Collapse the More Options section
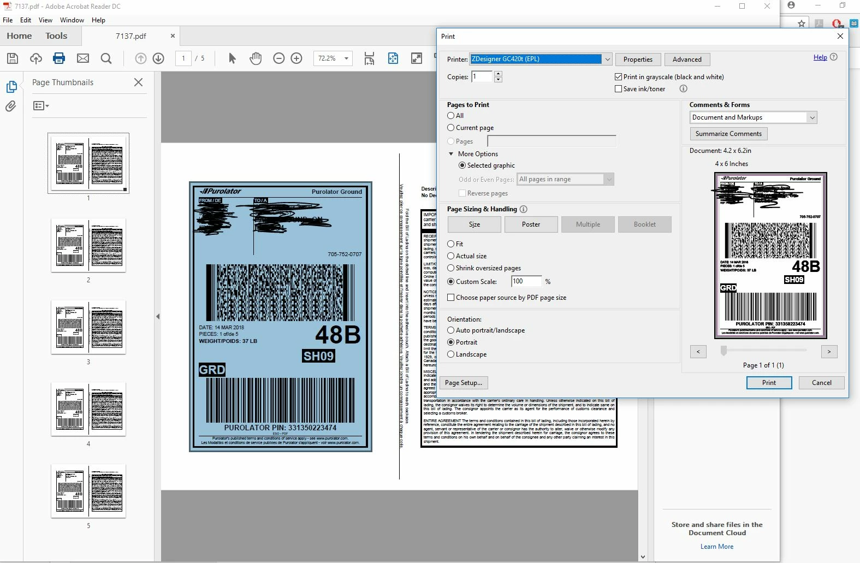Image resolution: width=860 pixels, height=563 pixels. point(451,154)
